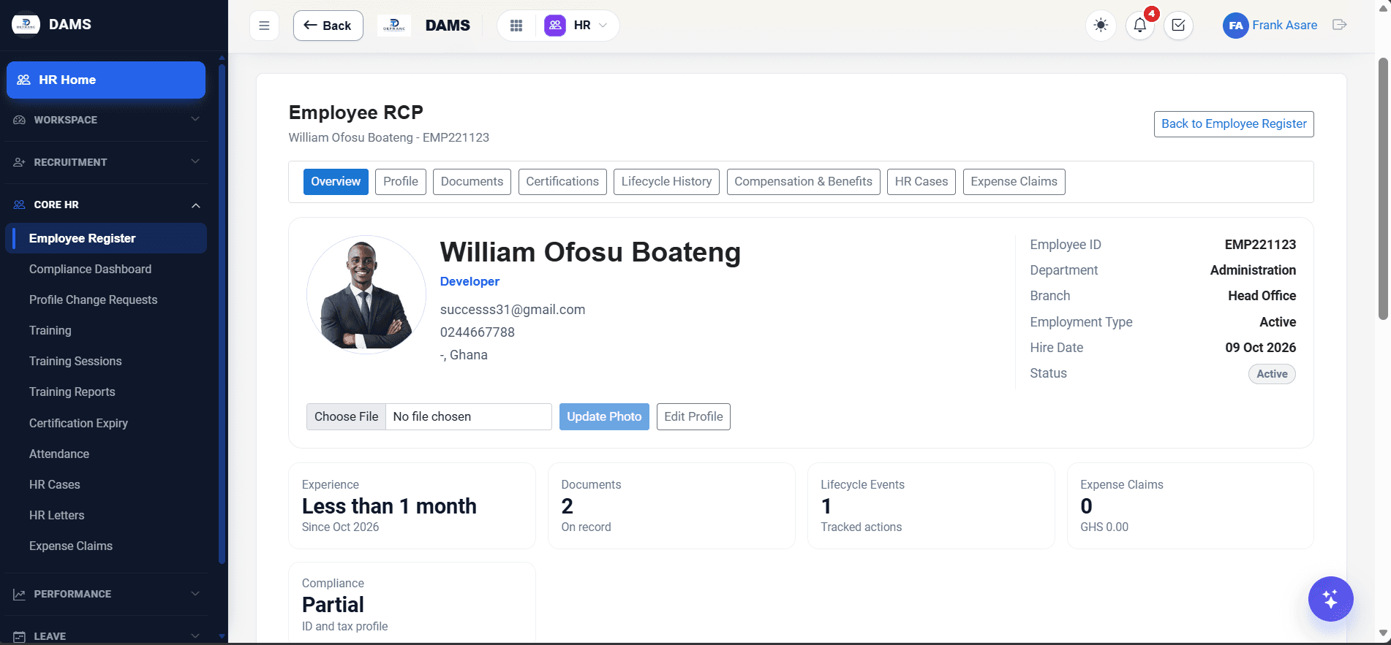Open the Expense Claims tab
Screen dimensions: 1391x645
pyautogui.click(x=1014, y=182)
